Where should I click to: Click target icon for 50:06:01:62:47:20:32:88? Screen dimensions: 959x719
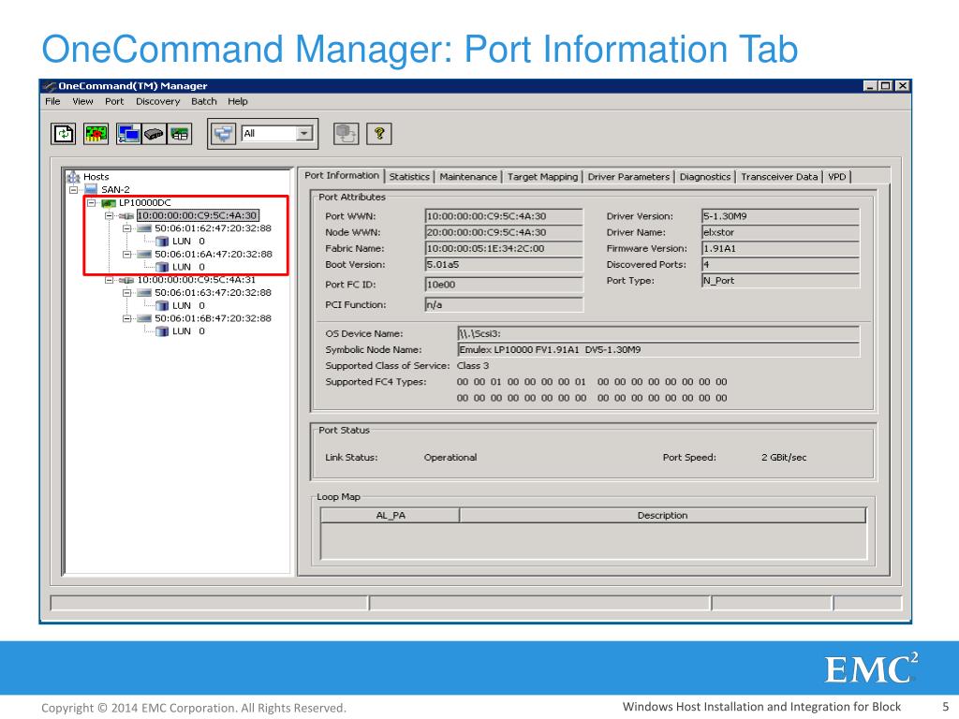144,228
